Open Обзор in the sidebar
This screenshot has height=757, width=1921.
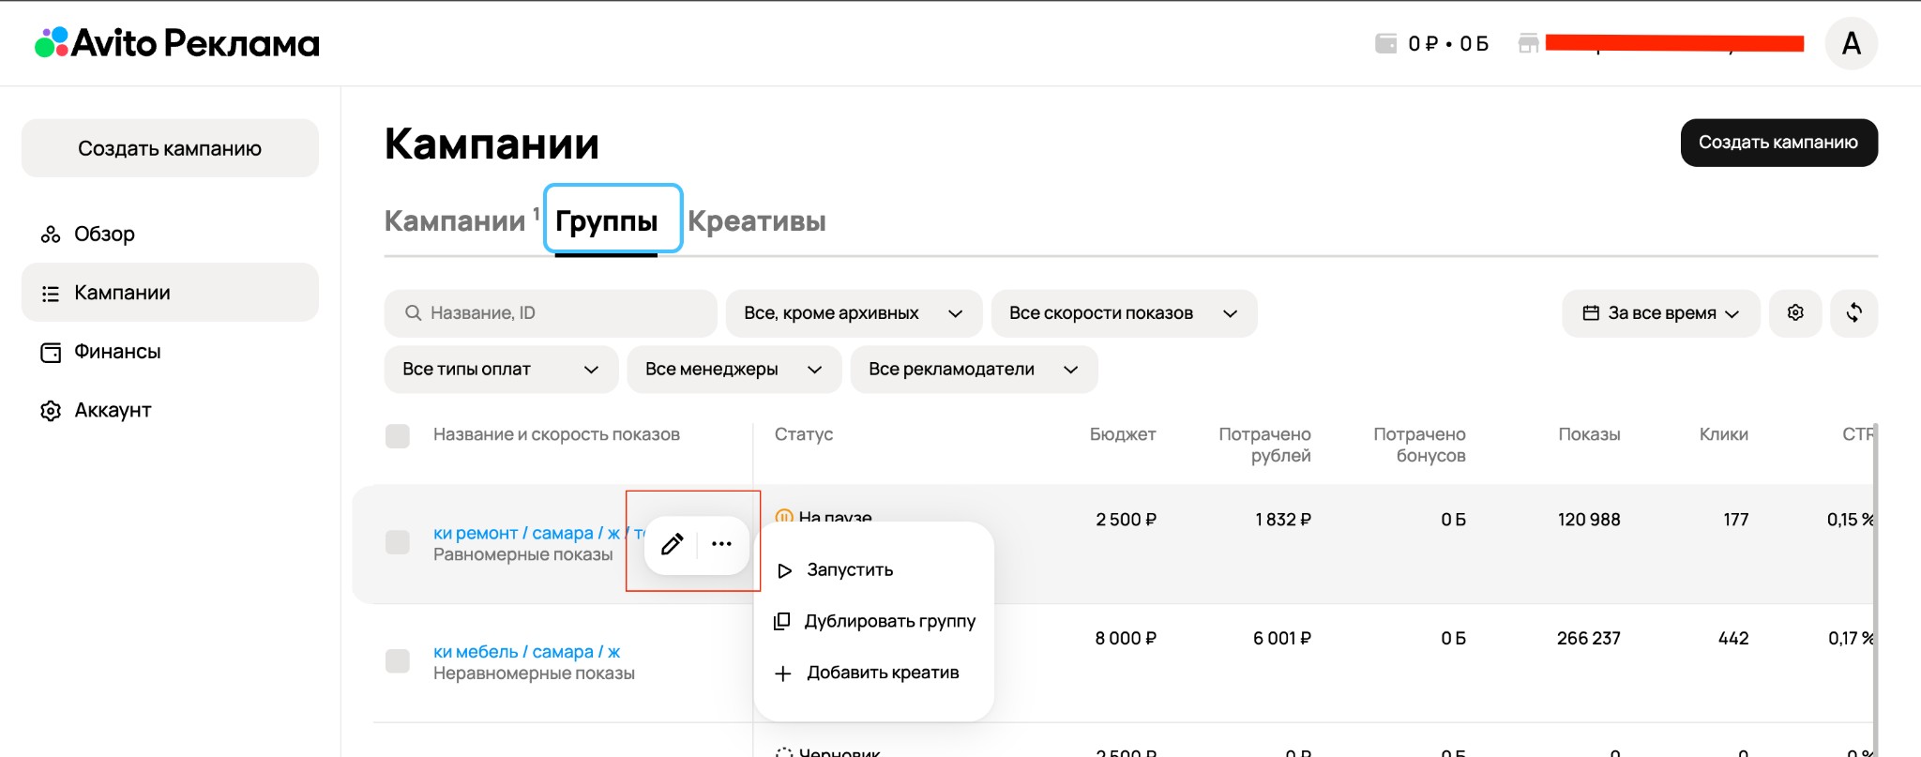point(104,234)
